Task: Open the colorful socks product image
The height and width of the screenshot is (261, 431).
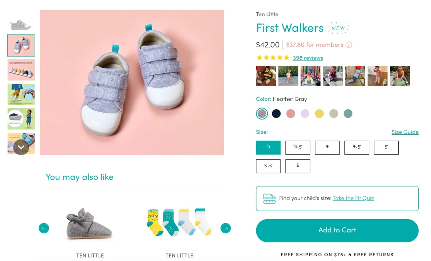Action: (179, 222)
